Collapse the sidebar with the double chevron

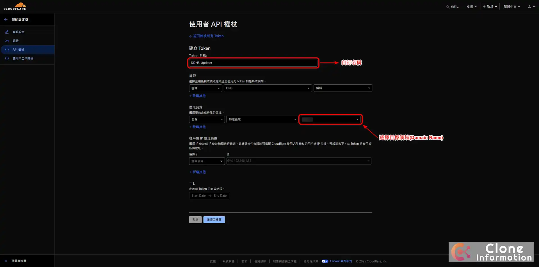pyautogui.click(x=6, y=261)
